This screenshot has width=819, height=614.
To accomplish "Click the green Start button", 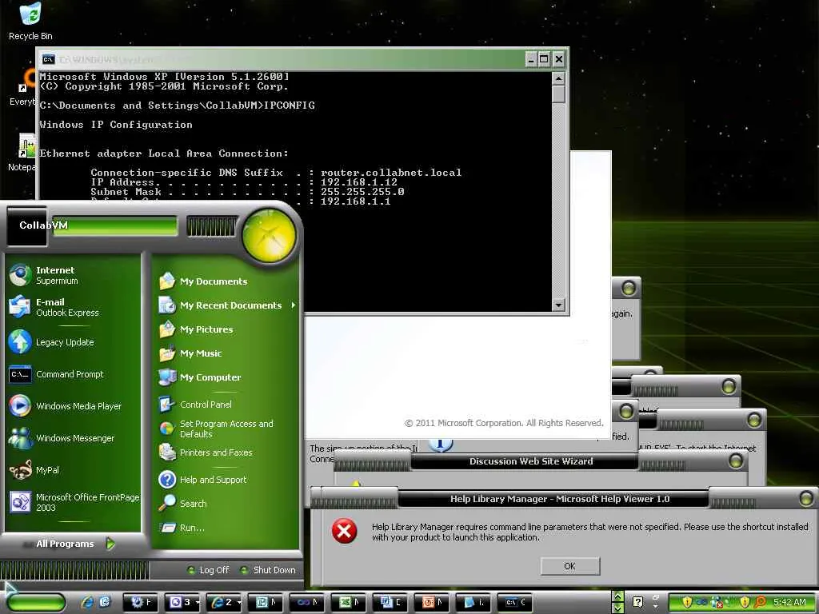I will (x=36, y=602).
